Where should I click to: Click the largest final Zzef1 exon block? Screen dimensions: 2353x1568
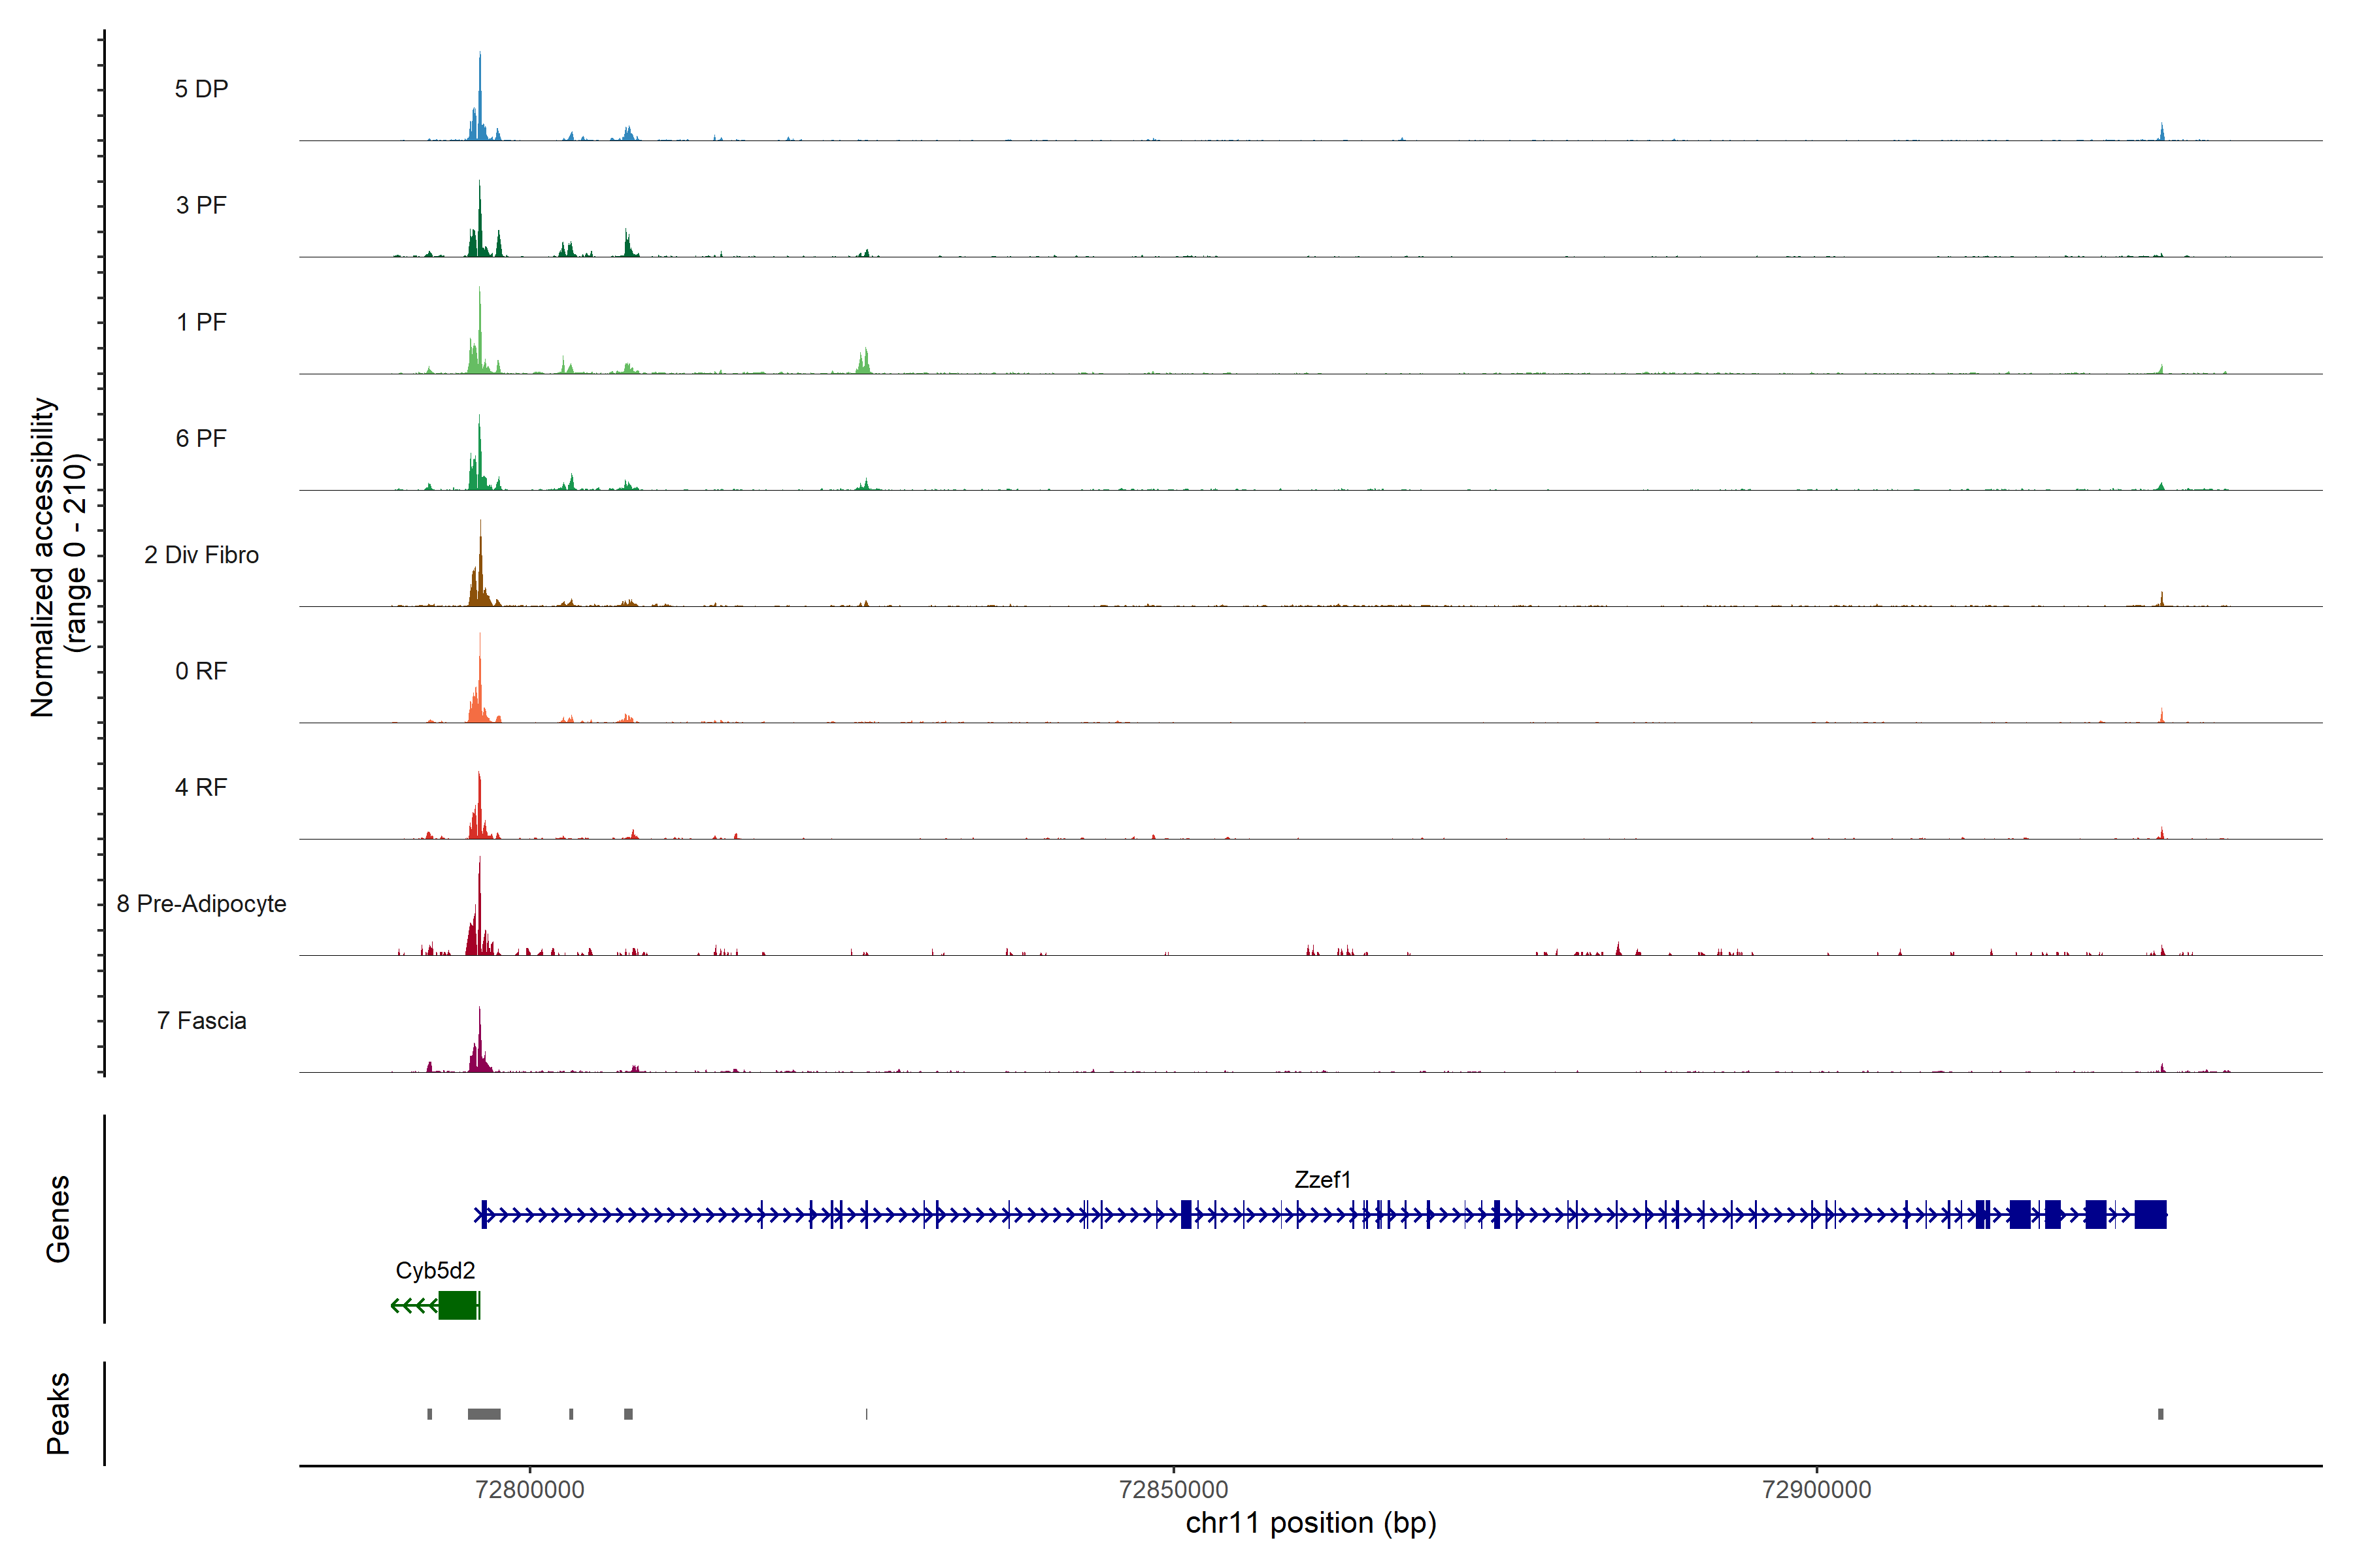coord(2150,1215)
